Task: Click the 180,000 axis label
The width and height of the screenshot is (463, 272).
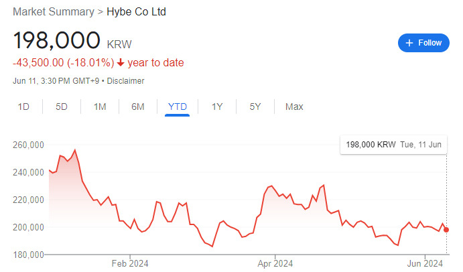Action: pos(28,255)
